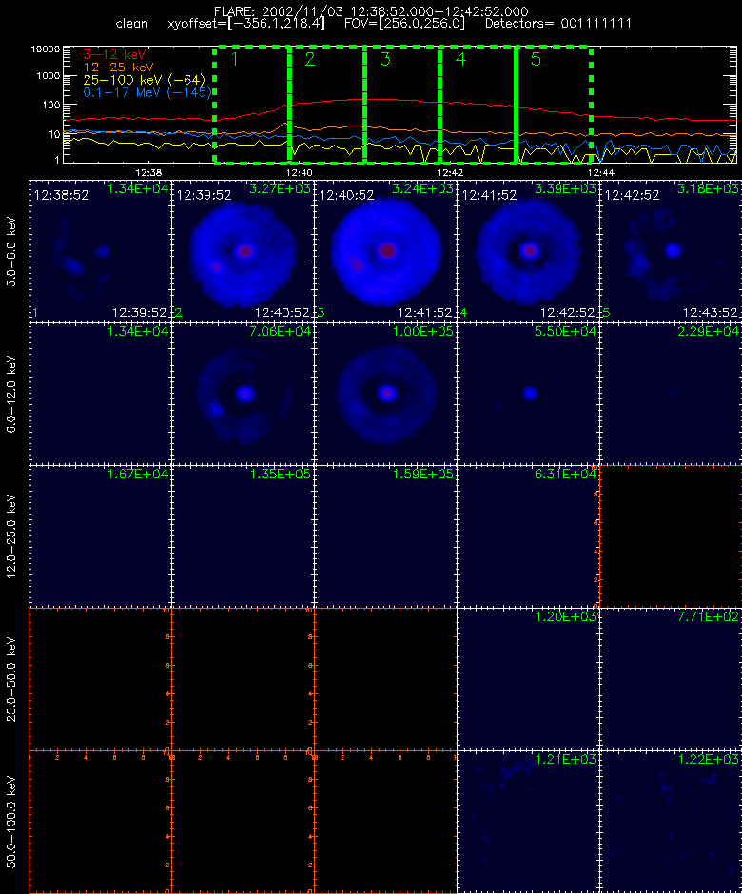Open the 12.0-25.0 keV image labeled 1.35E+05
Image resolution: width=742 pixels, height=894 pixels.
243,536
